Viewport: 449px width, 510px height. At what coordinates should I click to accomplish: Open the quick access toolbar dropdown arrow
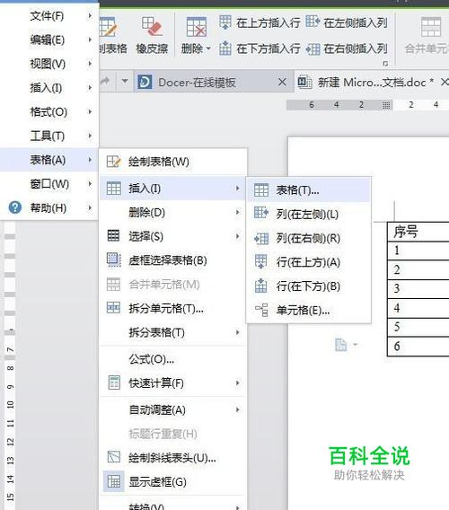pos(125,81)
